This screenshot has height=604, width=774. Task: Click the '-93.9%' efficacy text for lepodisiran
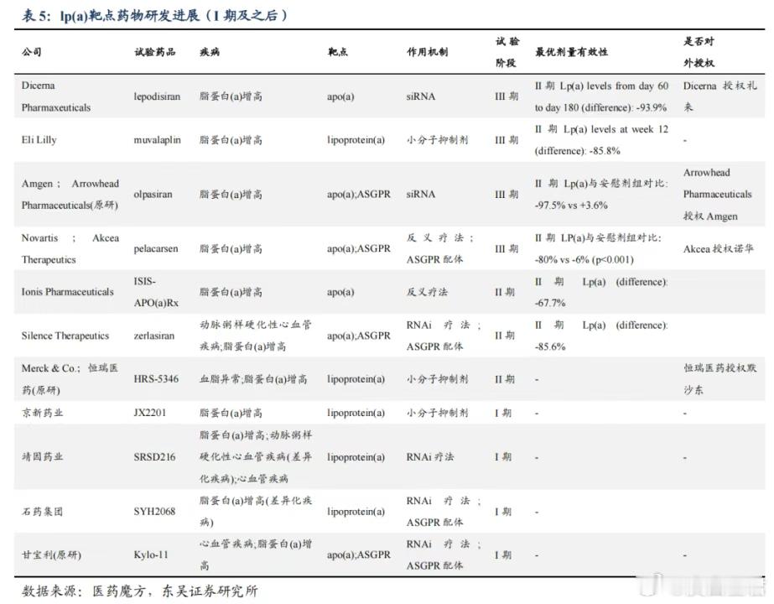pos(651,107)
